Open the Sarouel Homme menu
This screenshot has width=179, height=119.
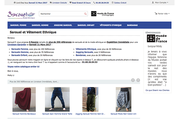(x=40, y=25)
